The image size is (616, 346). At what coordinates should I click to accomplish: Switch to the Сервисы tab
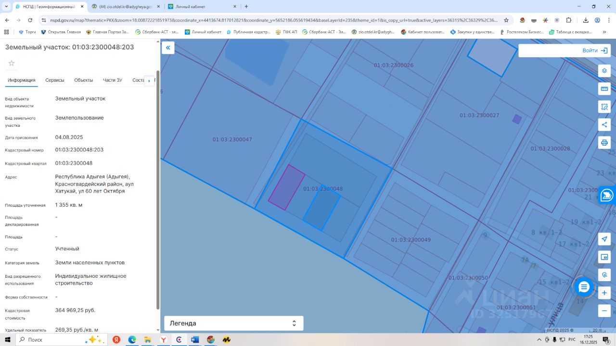point(55,80)
